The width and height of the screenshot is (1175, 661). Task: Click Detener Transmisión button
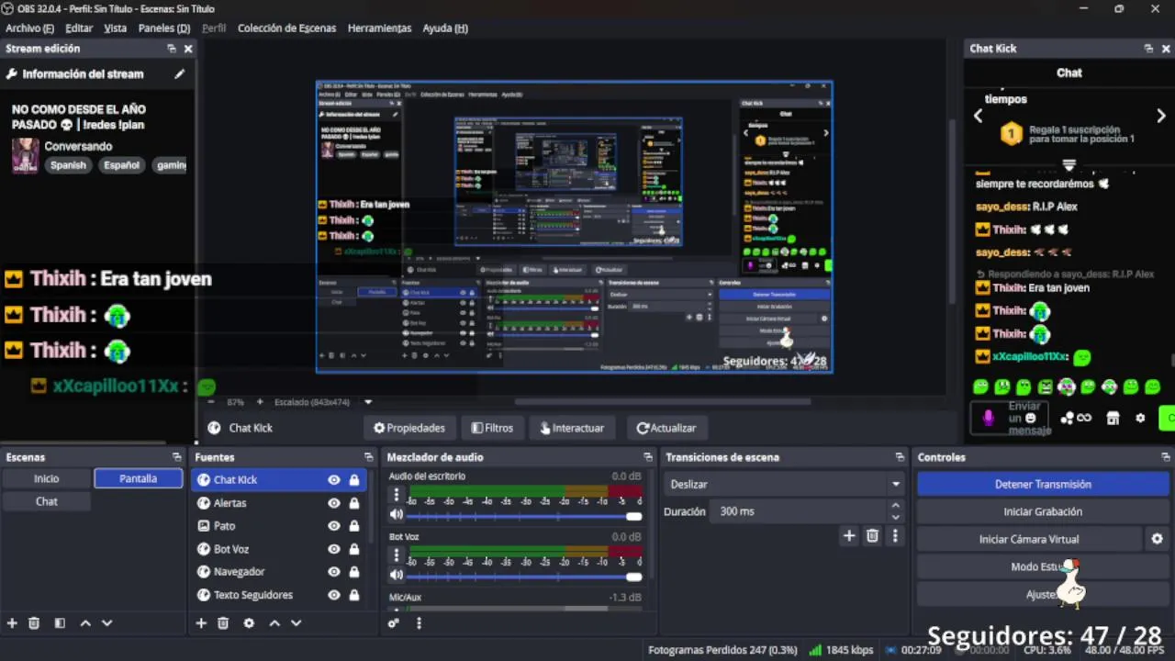(1043, 484)
